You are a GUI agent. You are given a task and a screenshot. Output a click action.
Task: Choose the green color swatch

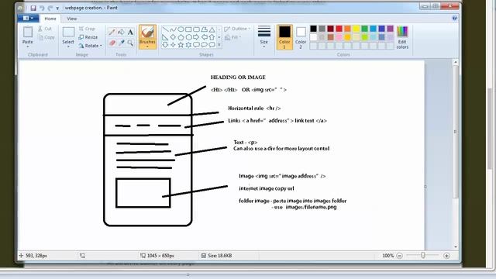click(x=364, y=29)
